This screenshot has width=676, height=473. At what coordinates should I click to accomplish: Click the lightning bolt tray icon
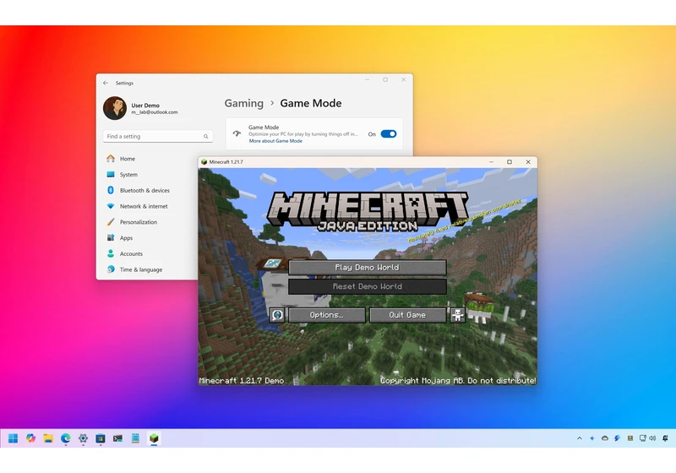pyautogui.click(x=618, y=438)
